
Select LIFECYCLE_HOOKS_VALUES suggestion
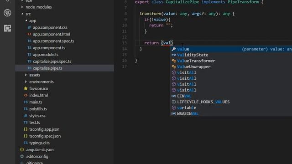(x=231, y=102)
